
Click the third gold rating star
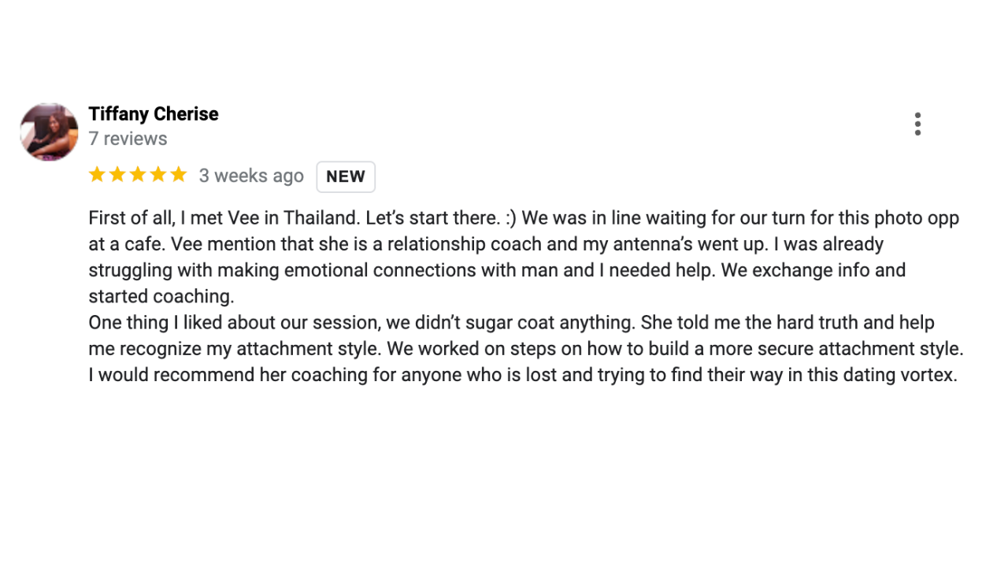(138, 175)
